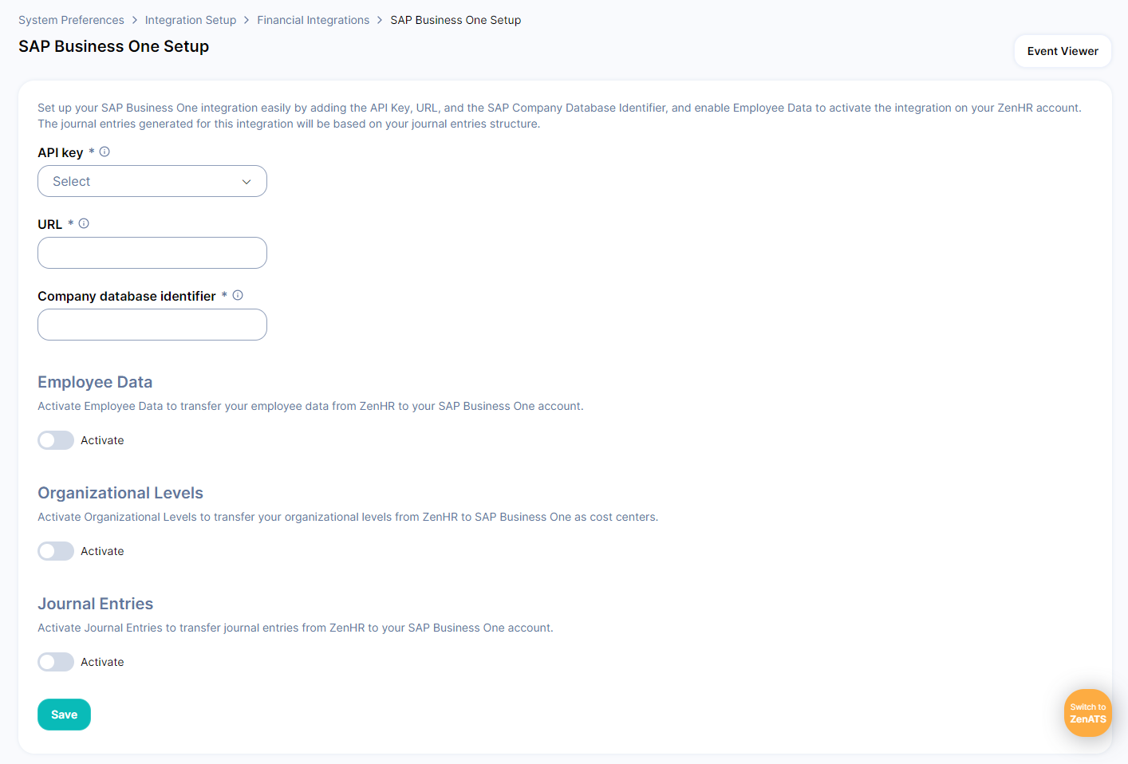Click SAP Business One Setup breadcrumb
Viewport: 1128px width, 764px height.
(456, 20)
